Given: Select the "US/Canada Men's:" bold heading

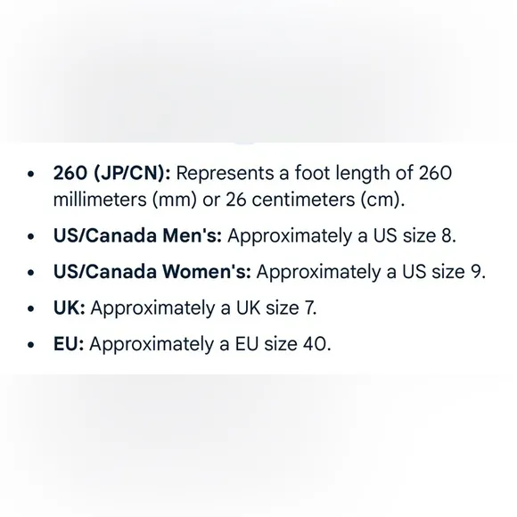Looking at the screenshot, I should 137,235.
